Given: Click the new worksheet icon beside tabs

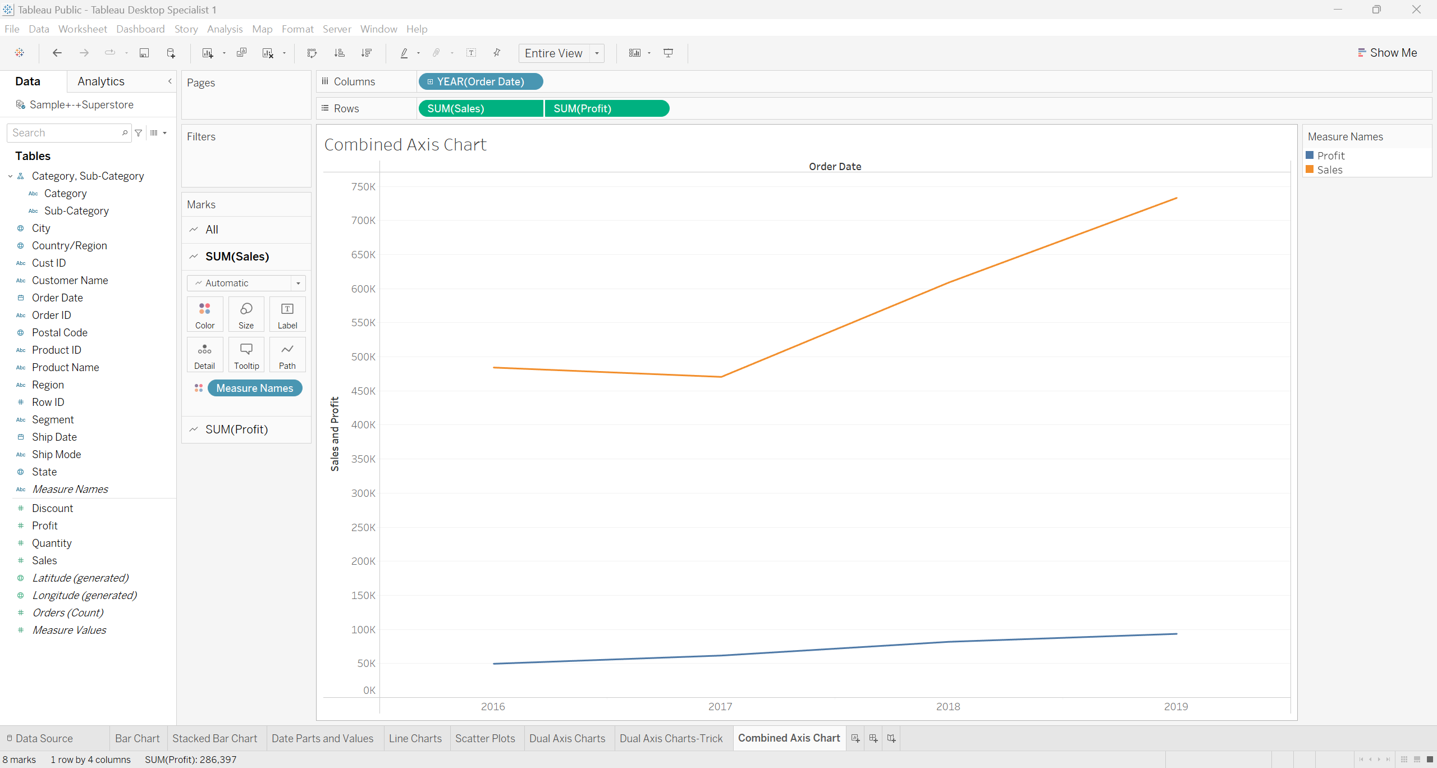Looking at the screenshot, I should point(855,738).
